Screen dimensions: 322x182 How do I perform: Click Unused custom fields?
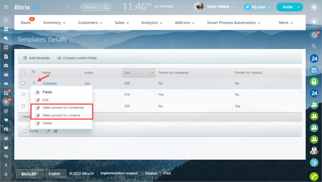(77, 58)
